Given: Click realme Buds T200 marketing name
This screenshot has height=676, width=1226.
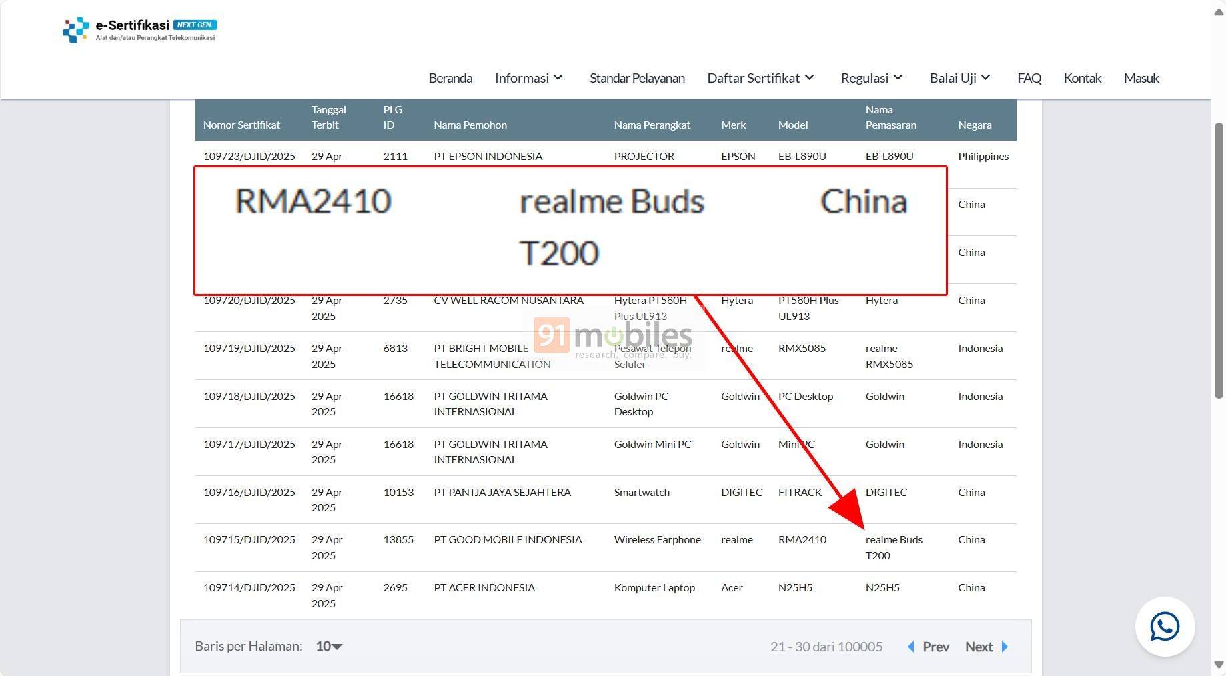Looking at the screenshot, I should click(x=894, y=547).
